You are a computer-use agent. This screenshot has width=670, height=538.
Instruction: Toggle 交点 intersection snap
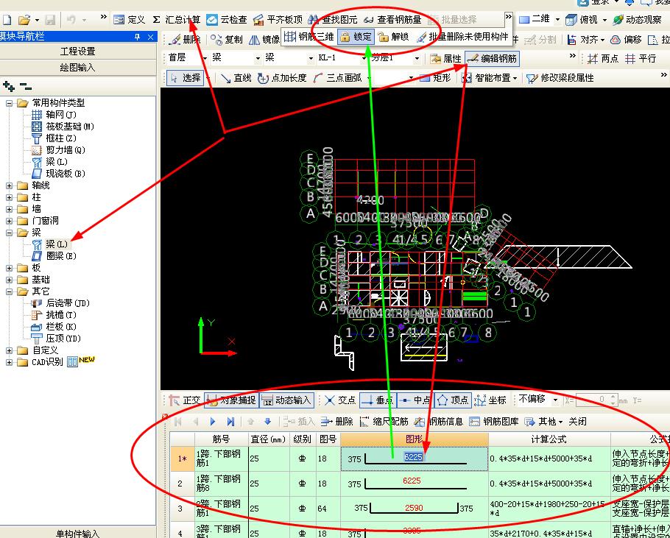(340, 400)
